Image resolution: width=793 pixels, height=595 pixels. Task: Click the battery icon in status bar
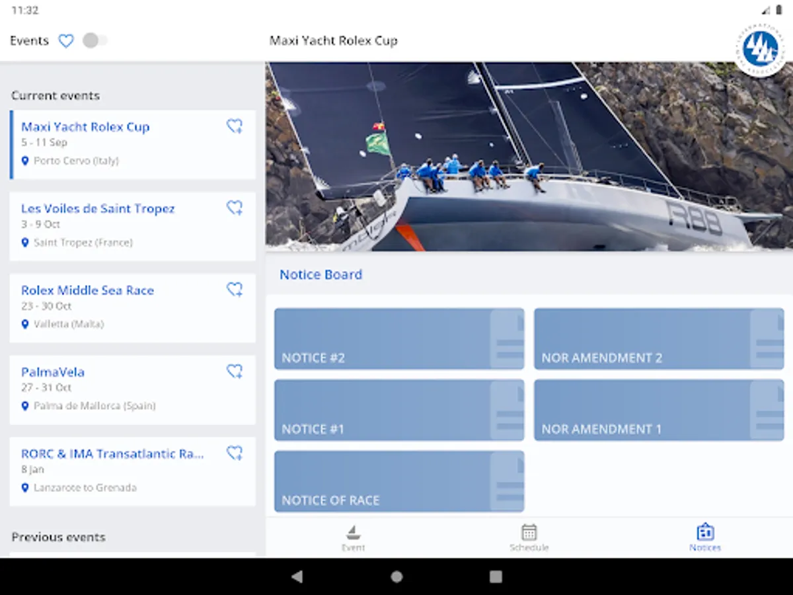pos(779,10)
